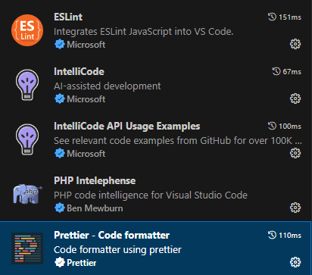Viewport: 312px width, 275px height.
Task: Click the PHP elephant extension icon
Action: coord(27,194)
